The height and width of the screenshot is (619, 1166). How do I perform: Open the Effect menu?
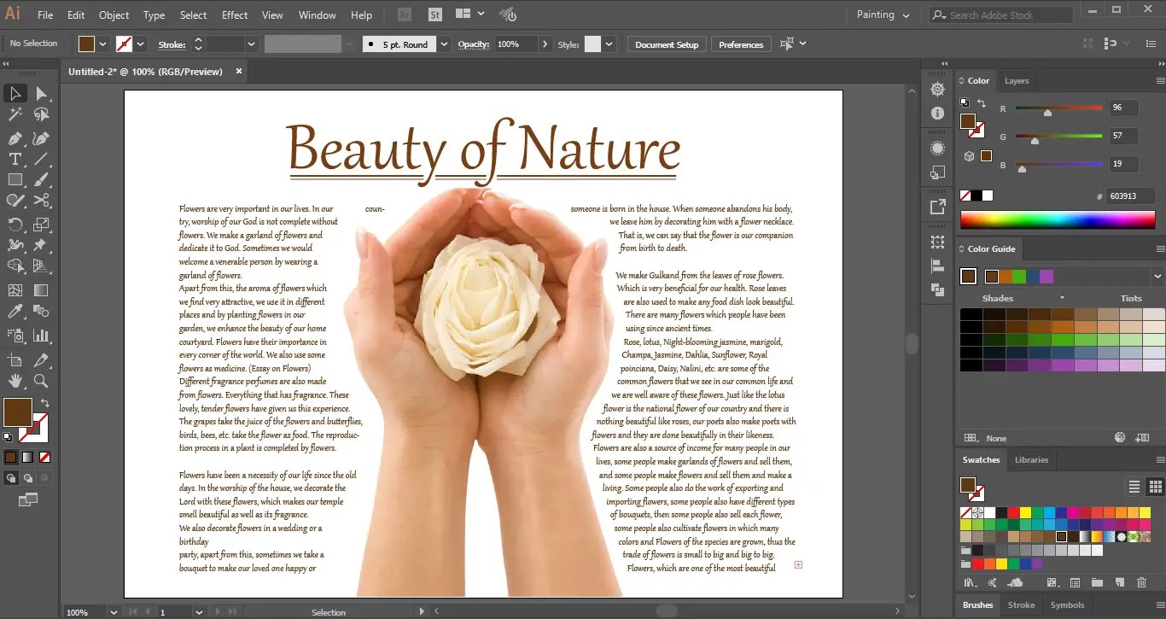pos(235,15)
